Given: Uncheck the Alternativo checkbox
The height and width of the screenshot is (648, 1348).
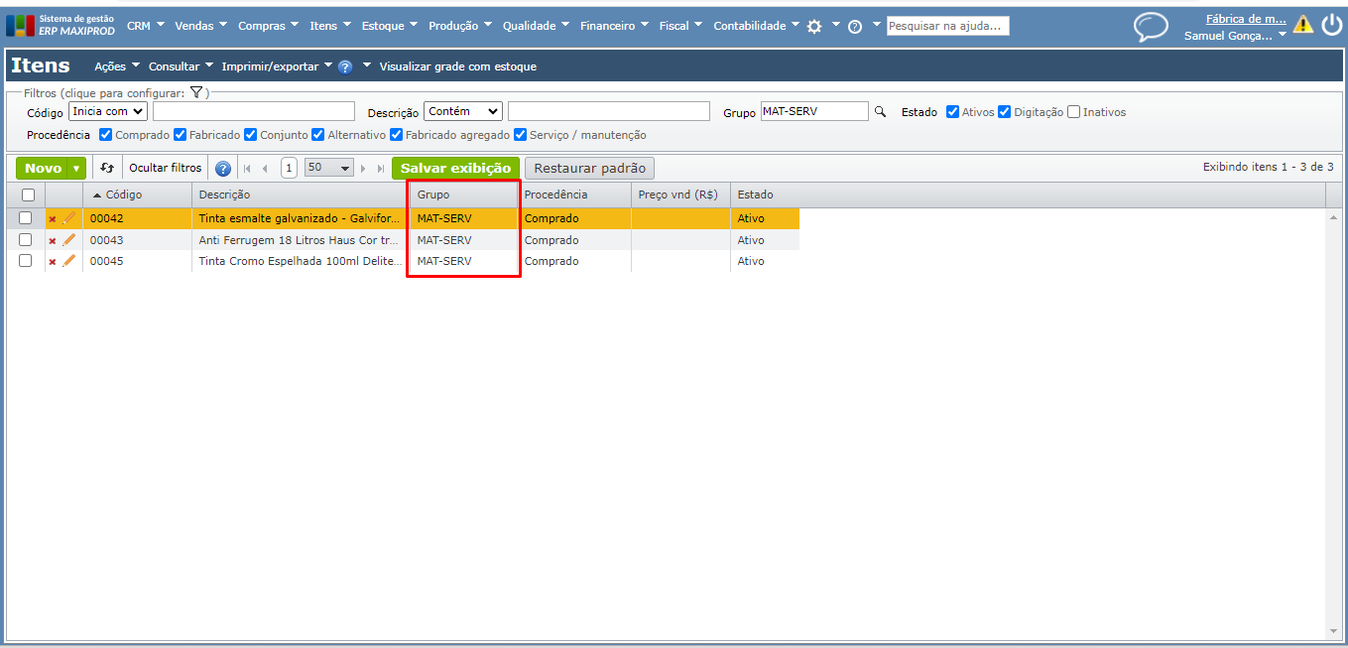Looking at the screenshot, I should pos(317,135).
